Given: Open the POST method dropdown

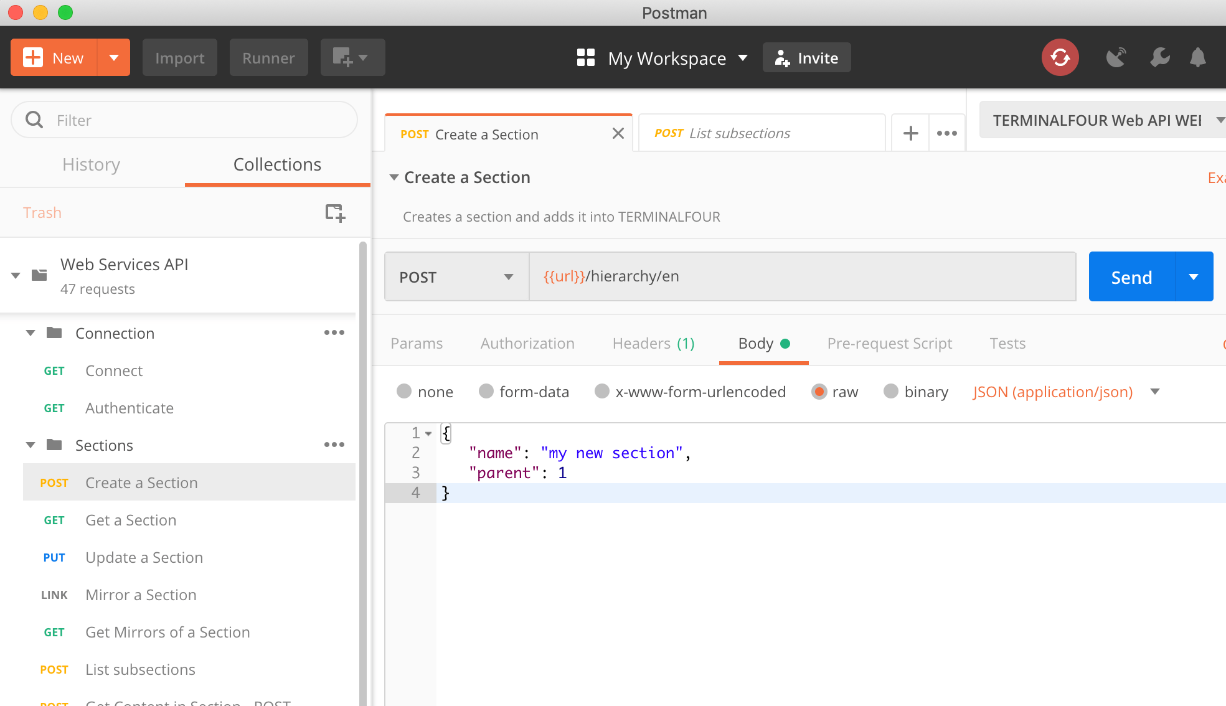Looking at the screenshot, I should (x=456, y=277).
